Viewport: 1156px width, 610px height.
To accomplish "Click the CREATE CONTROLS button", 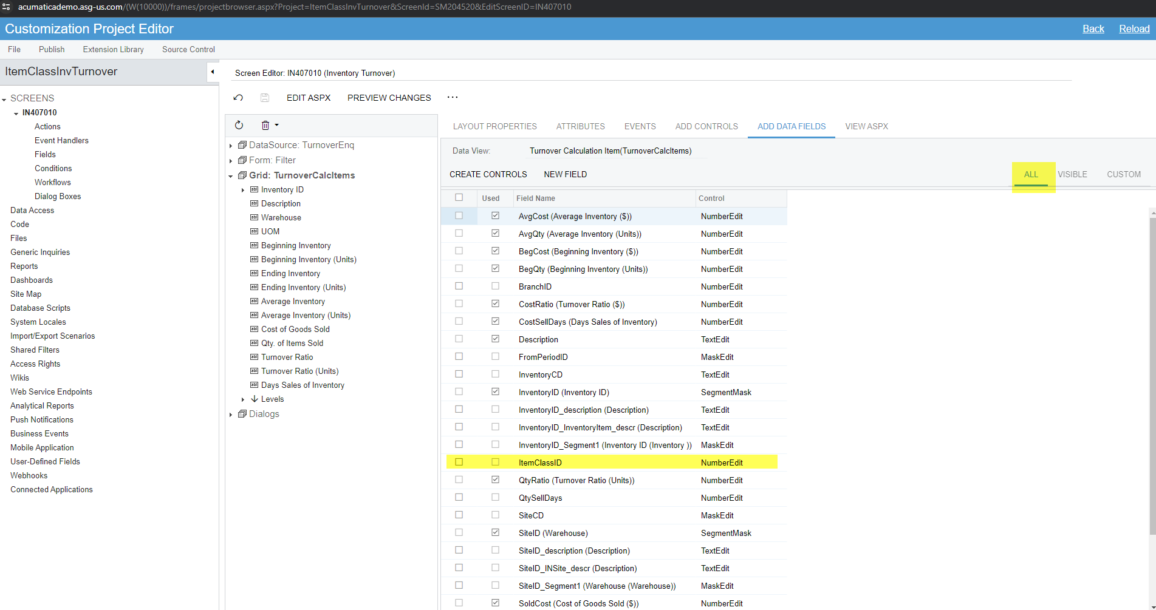I will [x=488, y=174].
